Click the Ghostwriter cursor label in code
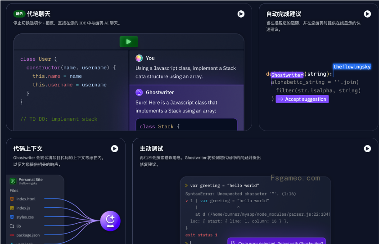This screenshot has height=244, width=379. tap(287, 75)
